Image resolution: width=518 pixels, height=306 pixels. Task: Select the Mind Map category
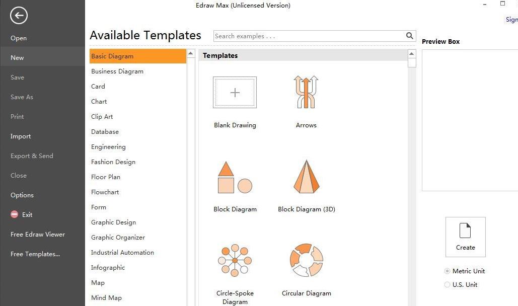[x=106, y=298]
